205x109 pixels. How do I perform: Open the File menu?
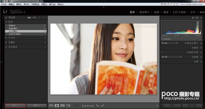(4, 4)
